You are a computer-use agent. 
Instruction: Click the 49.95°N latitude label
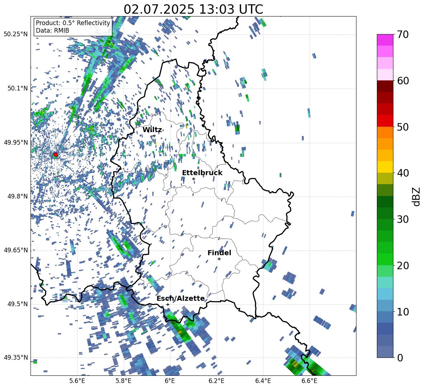[x=16, y=142]
